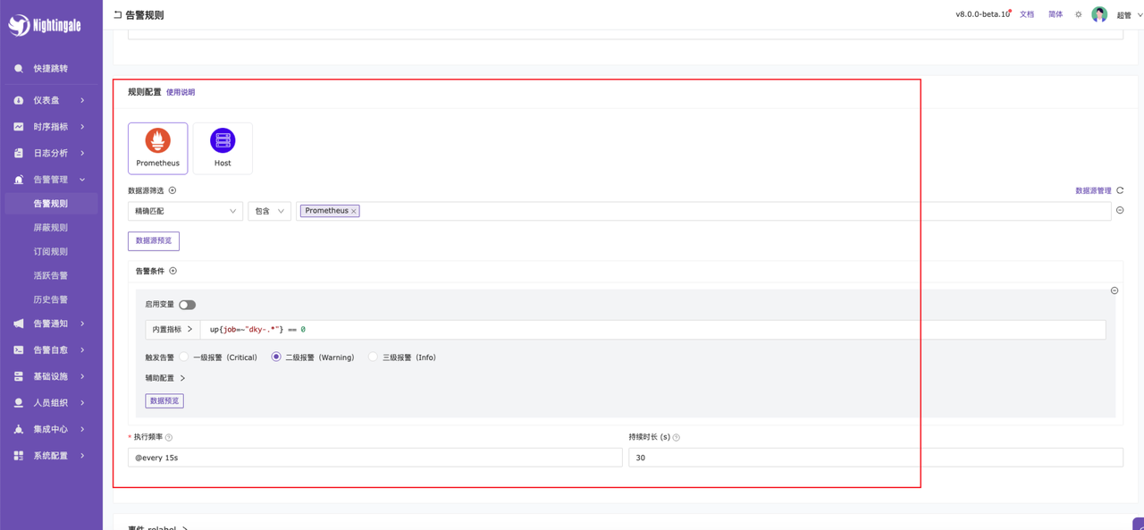Click the theme settings icon in header
Image resolution: width=1144 pixels, height=530 pixels.
coord(1078,14)
